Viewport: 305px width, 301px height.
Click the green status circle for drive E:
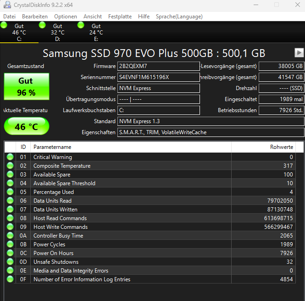tap(81, 25)
